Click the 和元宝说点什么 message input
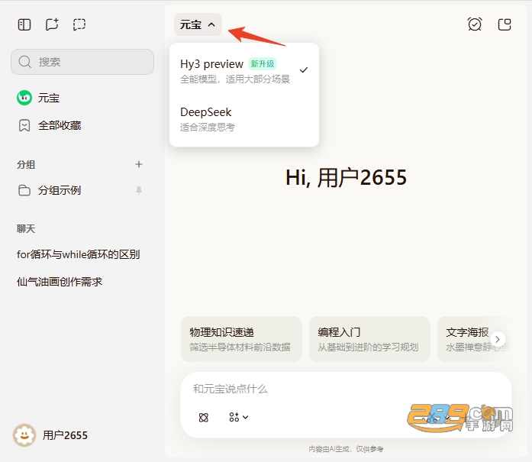The width and height of the screenshot is (532, 462). click(x=346, y=389)
